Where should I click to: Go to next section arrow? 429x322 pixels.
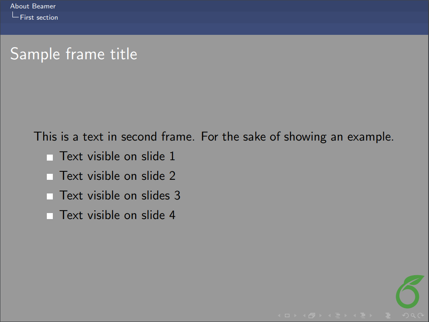(x=371, y=316)
